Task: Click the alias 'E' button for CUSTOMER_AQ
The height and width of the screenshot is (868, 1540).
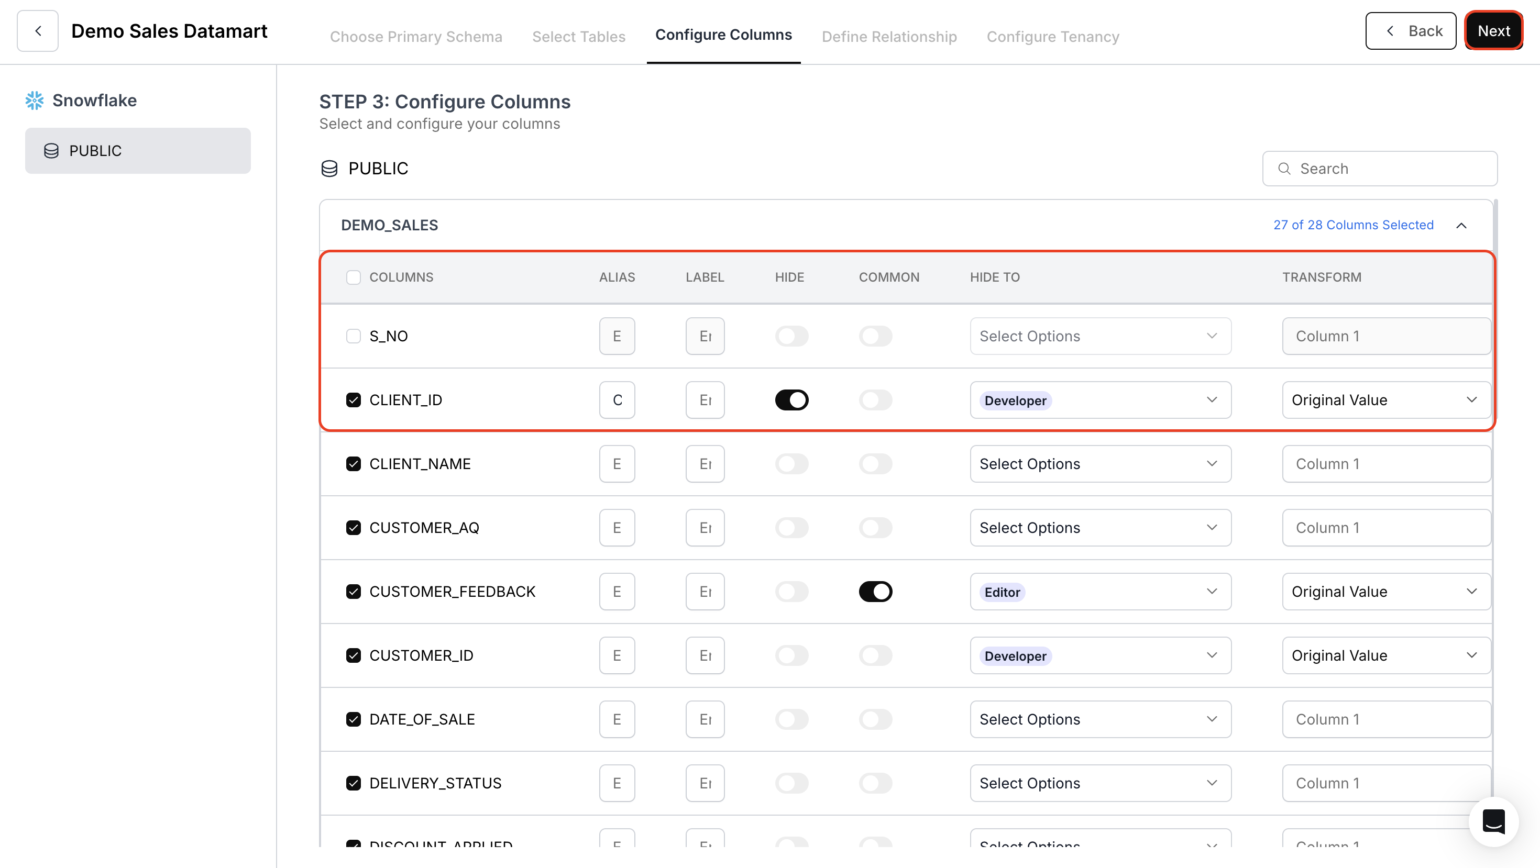Action: [617, 528]
